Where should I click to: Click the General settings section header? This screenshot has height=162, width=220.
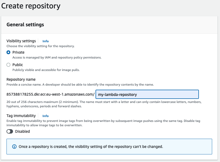click(x=24, y=25)
